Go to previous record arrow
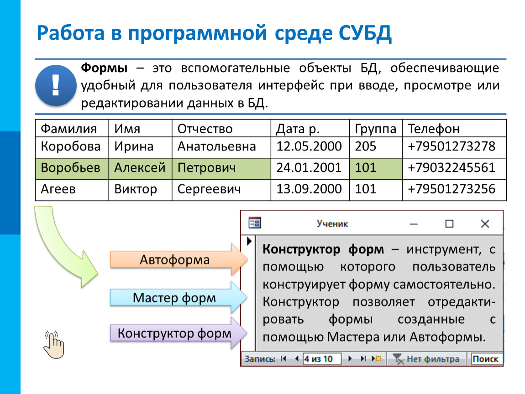This screenshot has width=525, height=394. click(296, 359)
